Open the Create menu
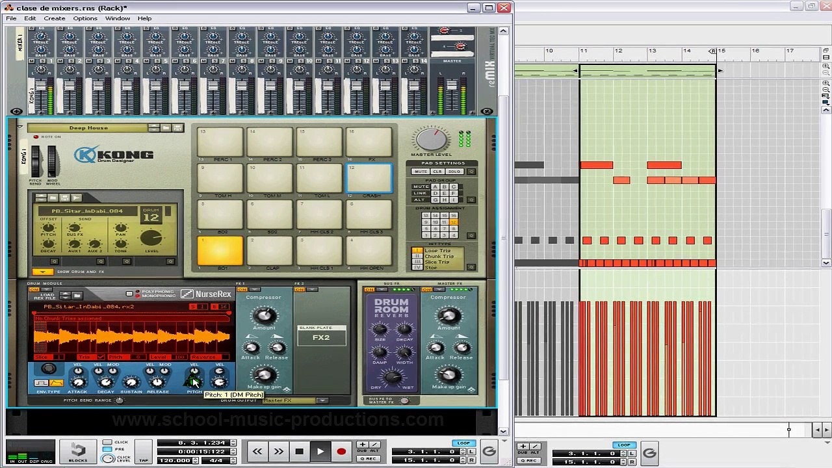 coord(55,18)
